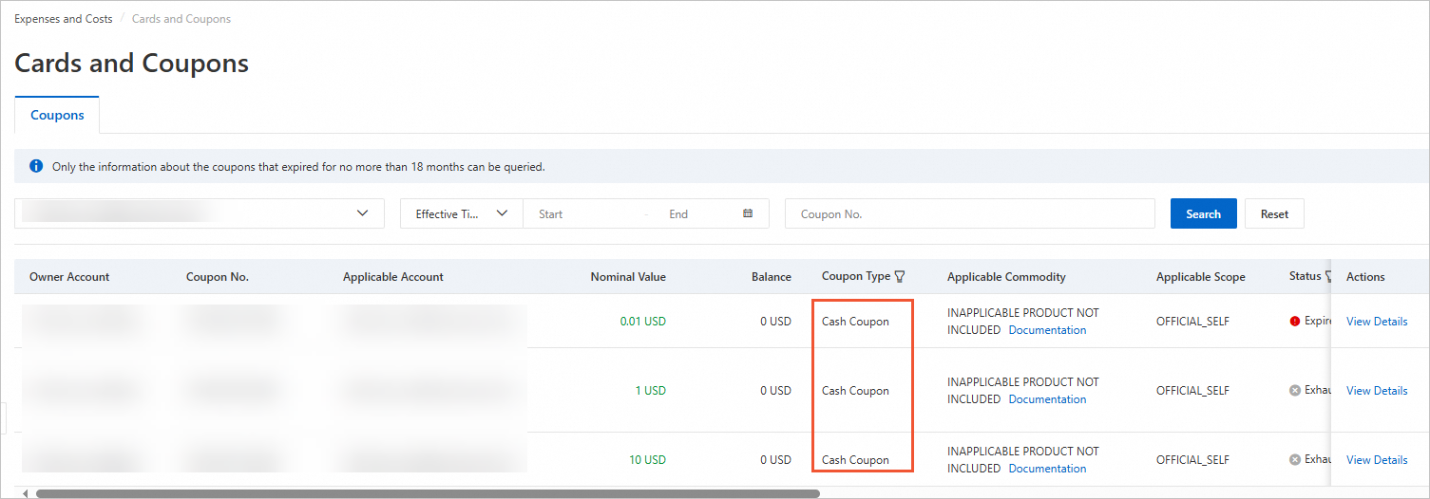Expand the blurred account selector dropdown
The image size is (1430, 499).
200,213
